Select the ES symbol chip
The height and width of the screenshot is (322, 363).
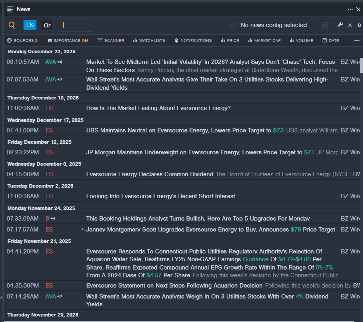click(x=30, y=25)
